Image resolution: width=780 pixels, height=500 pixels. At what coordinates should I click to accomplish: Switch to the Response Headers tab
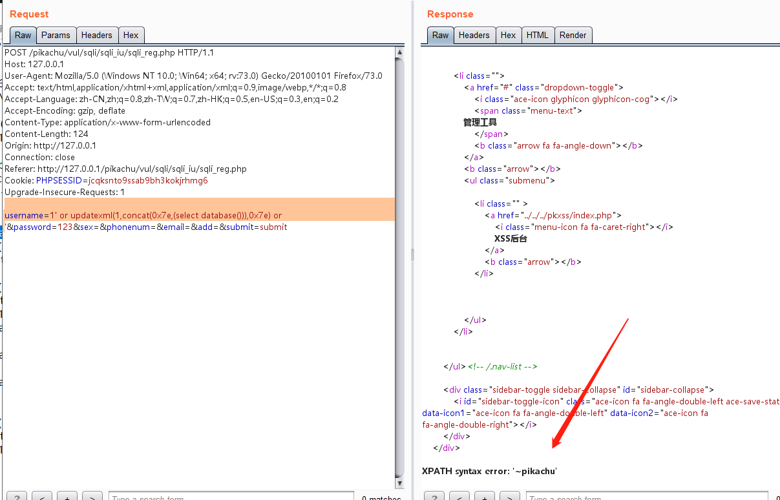[x=474, y=36]
